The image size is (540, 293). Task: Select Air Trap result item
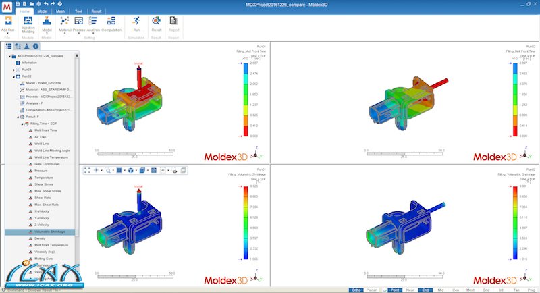40,137
